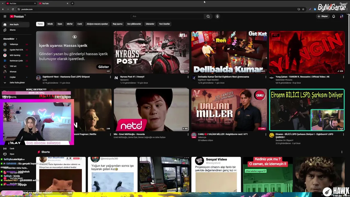This screenshot has width=350, height=197.
Task: Select the Rap yapma chip
Action: [x=118, y=24]
